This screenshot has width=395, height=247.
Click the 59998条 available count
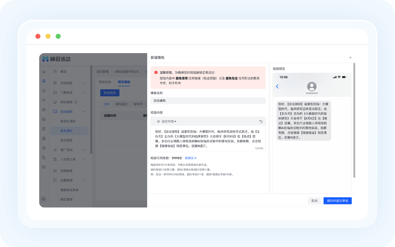[x=177, y=158]
